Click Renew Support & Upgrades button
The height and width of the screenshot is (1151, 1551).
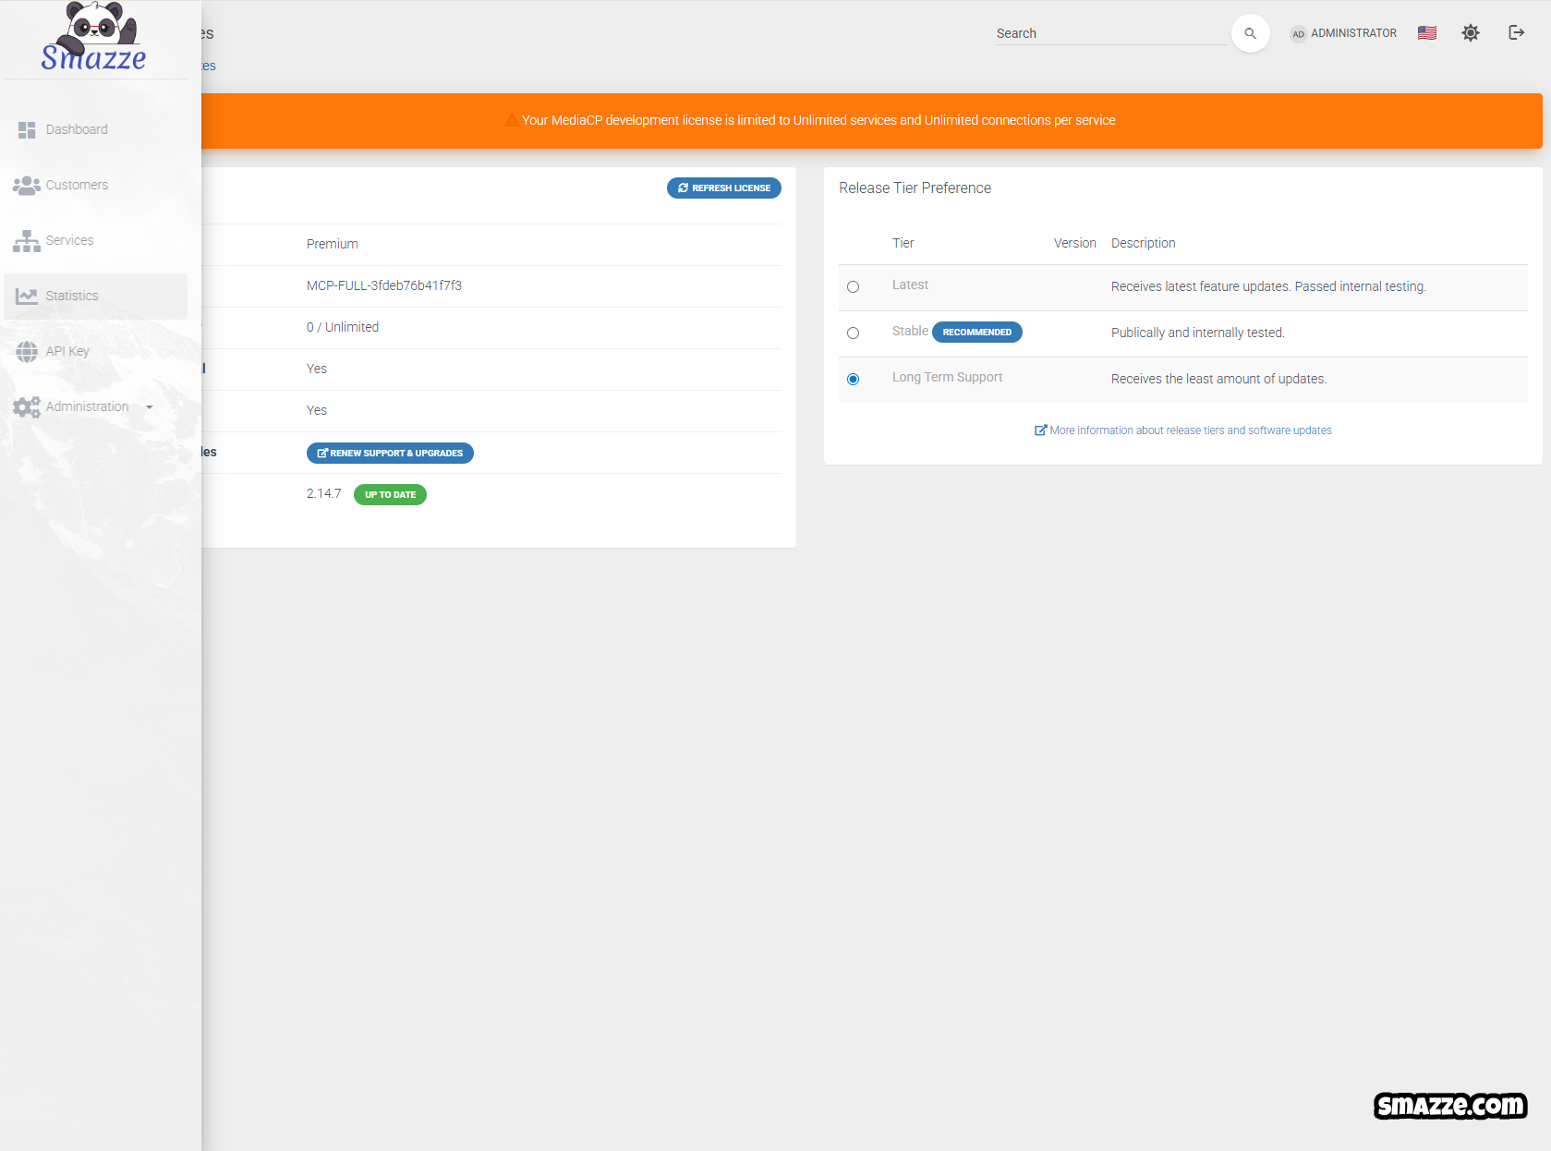tap(390, 454)
